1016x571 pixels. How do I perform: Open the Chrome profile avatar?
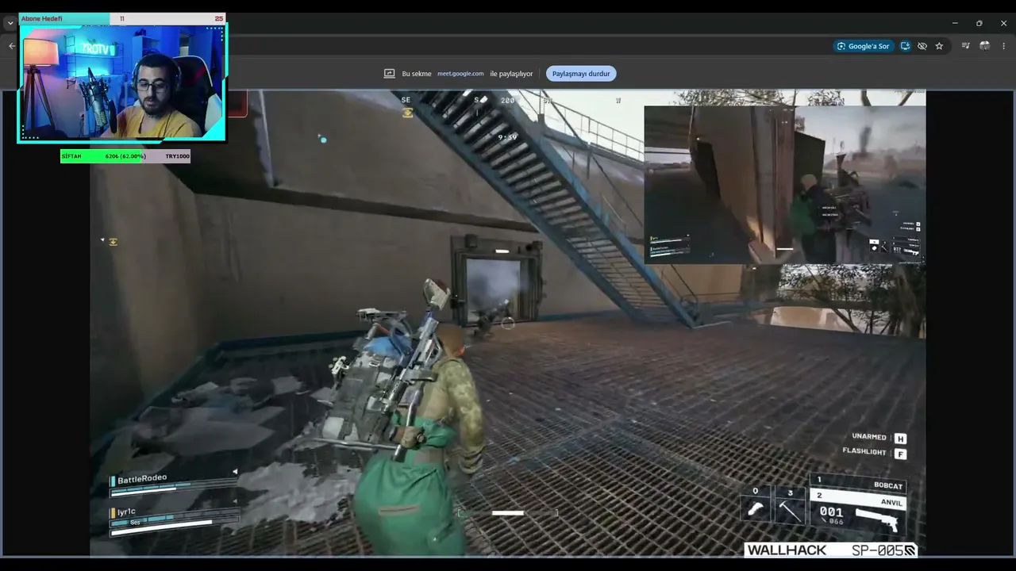pos(985,46)
